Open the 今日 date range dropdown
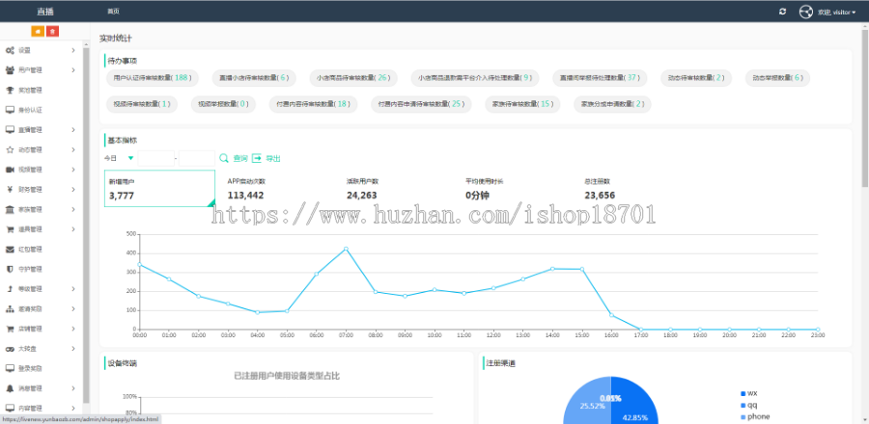 click(119, 158)
